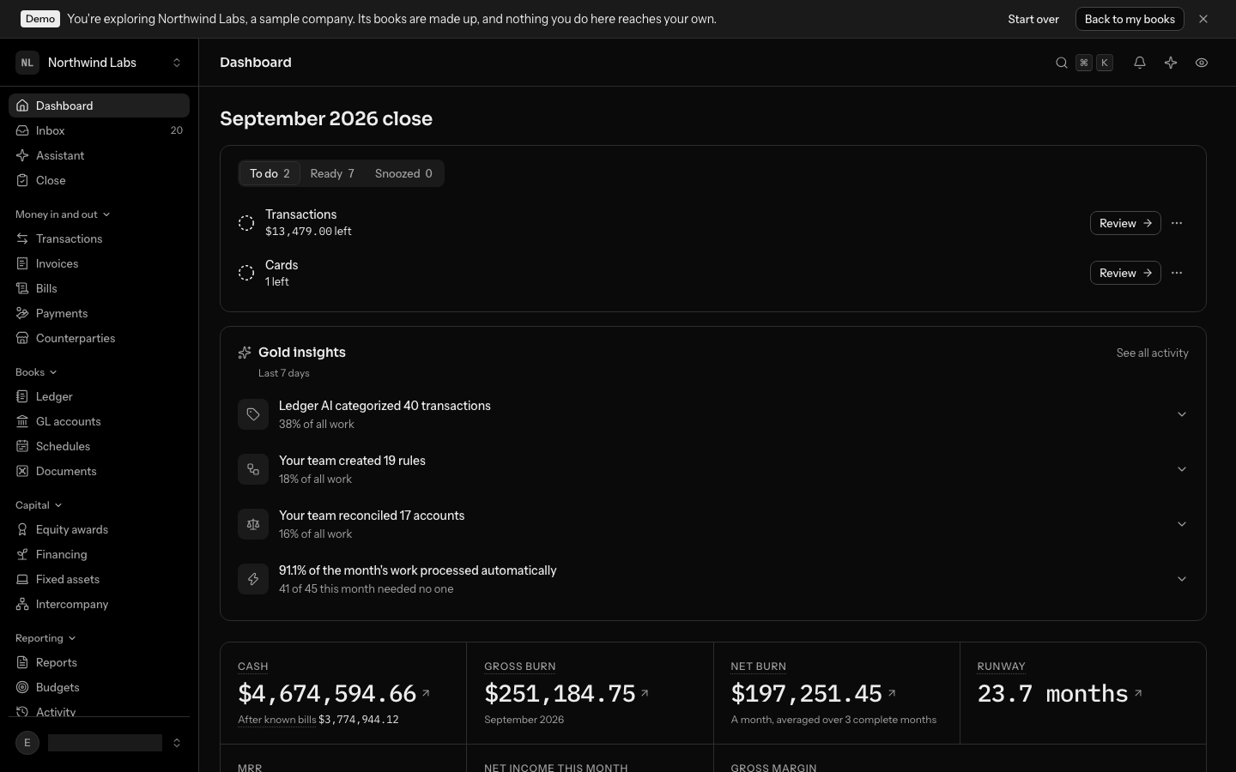Open the user account menu at sidebar bottom
Image resolution: width=1236 pixels, height=772 pixels.
99,743
